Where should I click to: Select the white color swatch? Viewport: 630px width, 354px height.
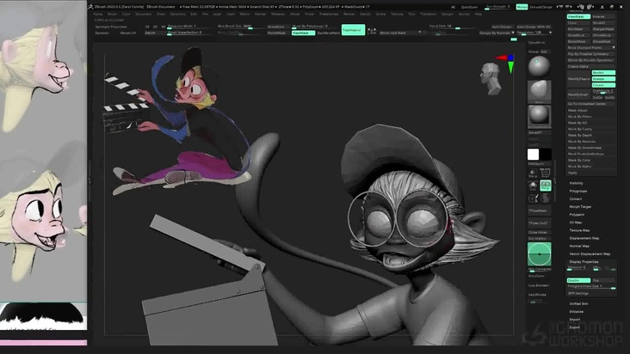coord(533,155)
